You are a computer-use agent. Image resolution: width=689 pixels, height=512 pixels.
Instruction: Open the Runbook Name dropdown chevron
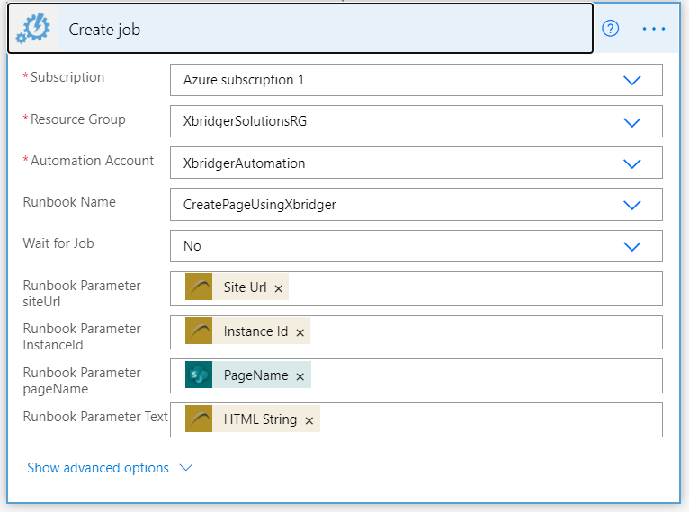point(631,205)
